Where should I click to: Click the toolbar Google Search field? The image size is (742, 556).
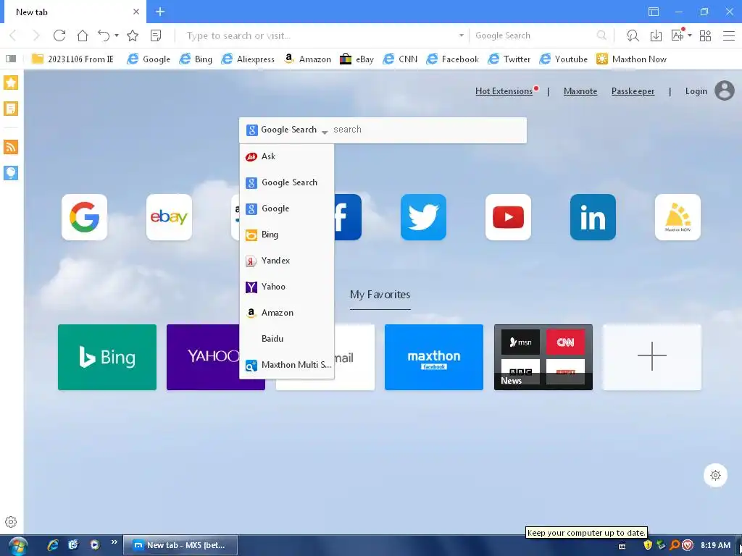tap(534, 35)
